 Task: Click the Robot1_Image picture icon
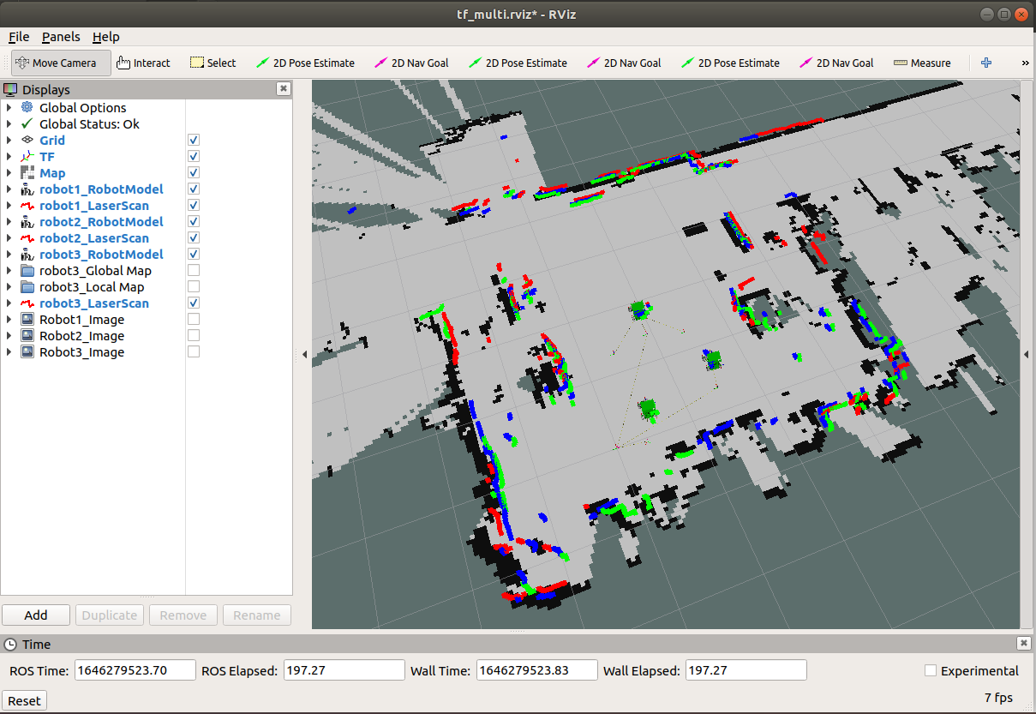(27, 319)
